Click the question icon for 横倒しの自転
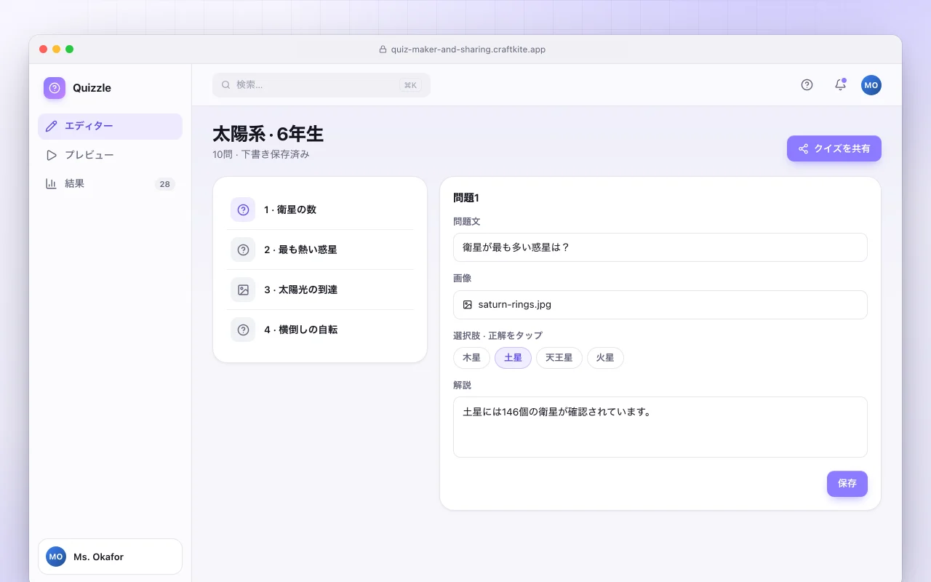The height and width of the screenshot is (582, 931). [x=243, y=330]
